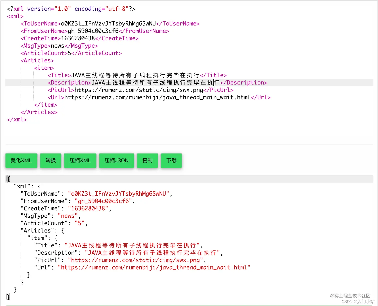Copy the output with 复制 button
The width and height of the screenshot is (378, 306).
tap(147, 160)
